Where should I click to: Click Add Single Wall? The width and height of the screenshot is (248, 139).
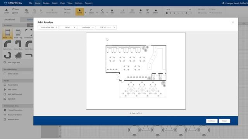click(12, 63)
